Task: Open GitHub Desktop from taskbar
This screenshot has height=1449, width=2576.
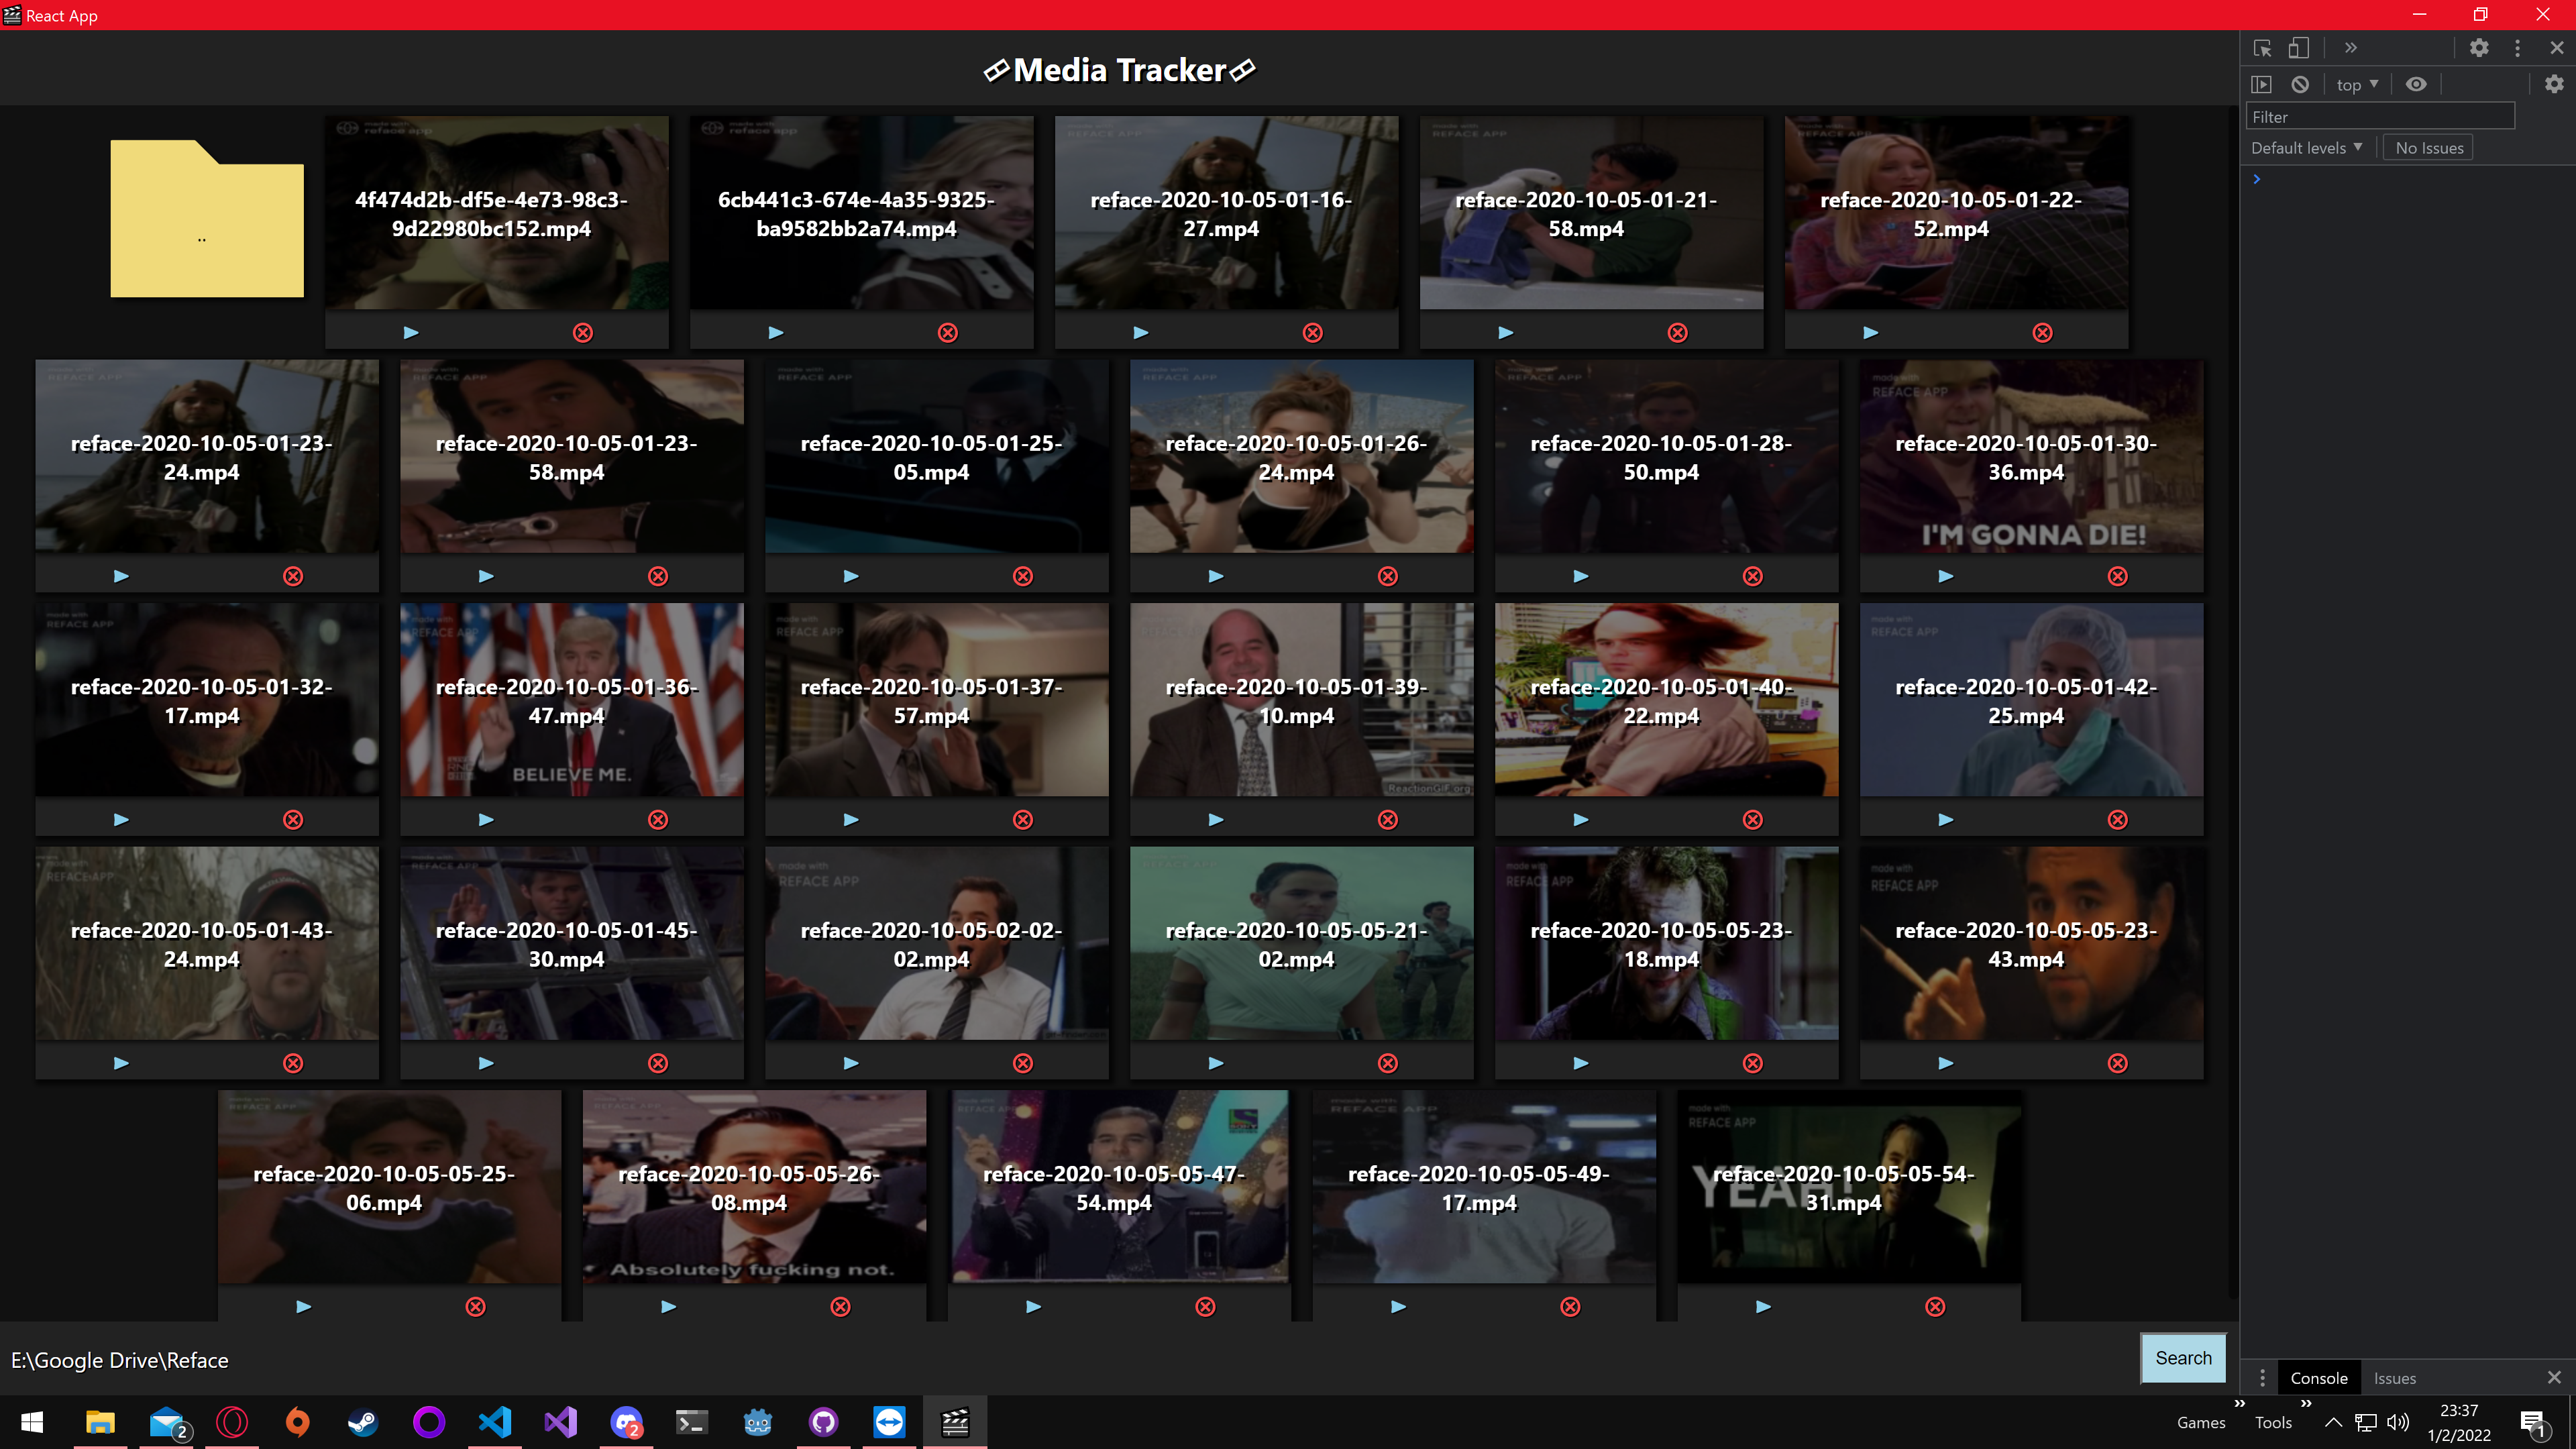Action: [823, 1421]
